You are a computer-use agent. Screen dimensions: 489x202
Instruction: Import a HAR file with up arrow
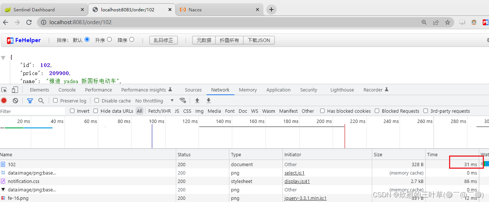197,101
